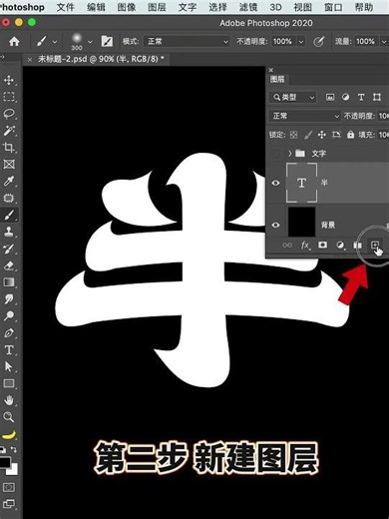This screenshot has height=519, width=389.
Task: Toggle lock all for layer
Action: click(x=350, y=135)
